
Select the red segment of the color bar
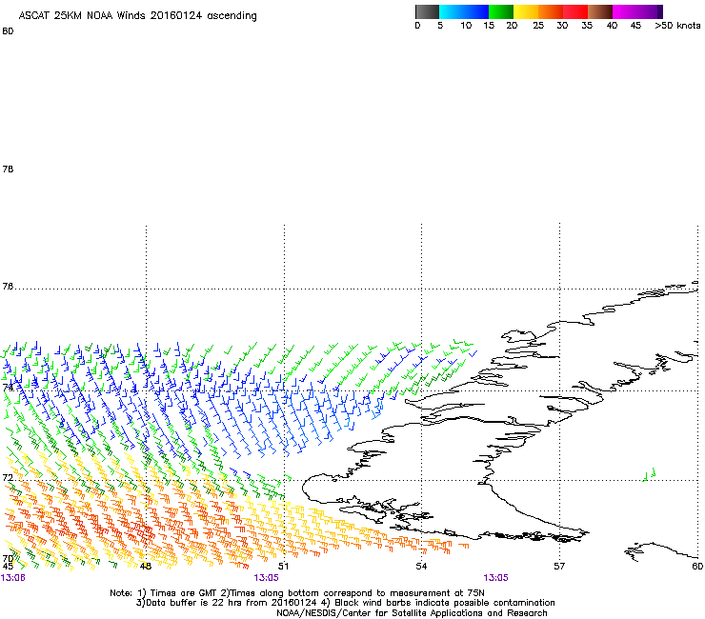[x=575, y=11]
